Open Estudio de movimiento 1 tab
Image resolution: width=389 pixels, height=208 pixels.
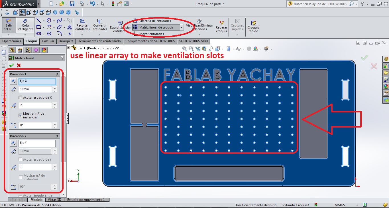86,200
